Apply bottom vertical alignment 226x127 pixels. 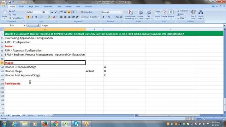pyautogui.click(x=69, y=12)
